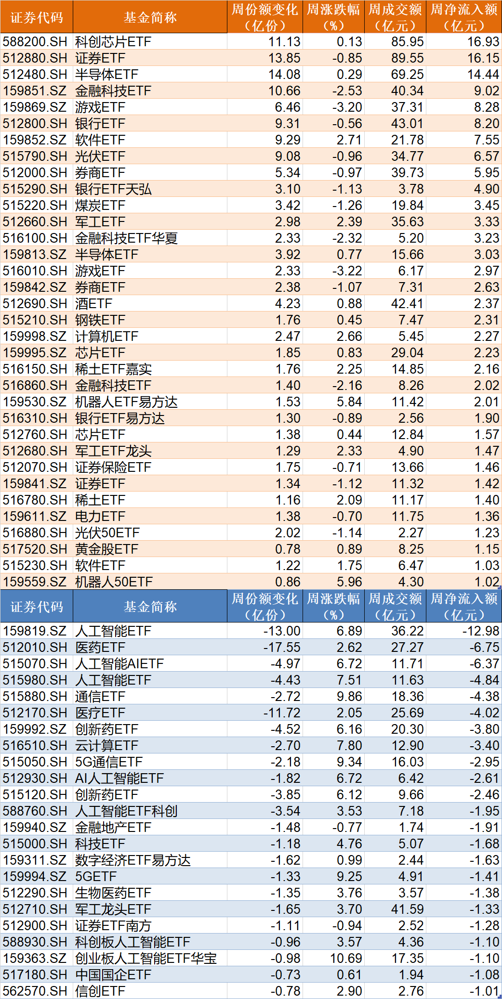Select the 云计算ETF name cell

(106, 746)
